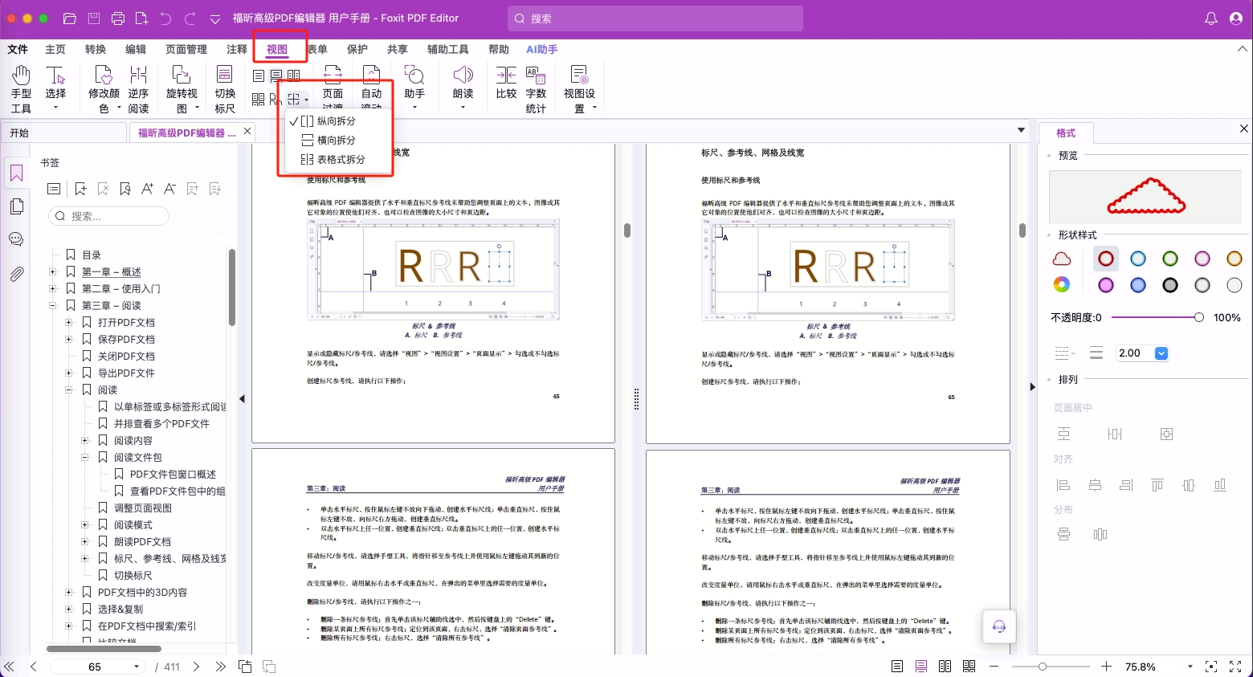1253x677 pixels.
Task: Enable reverse reading (逆序阅读)
Action: click(x=138, y=88)
